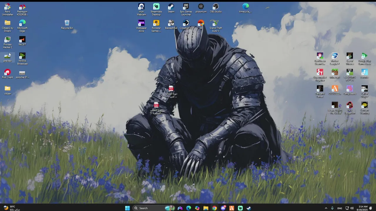Viewport: 376px width, 211px height.
Task: Select the timecycle file icon
Action: [x=246, y=8]
